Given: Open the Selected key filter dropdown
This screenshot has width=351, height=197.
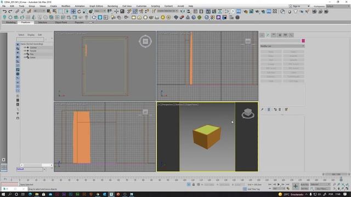Looking at the screenshot, I should coord(320,184).
